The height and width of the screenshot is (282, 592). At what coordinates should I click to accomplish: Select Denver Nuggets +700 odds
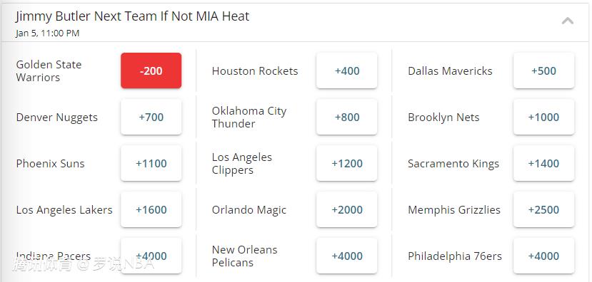(151, 117)
